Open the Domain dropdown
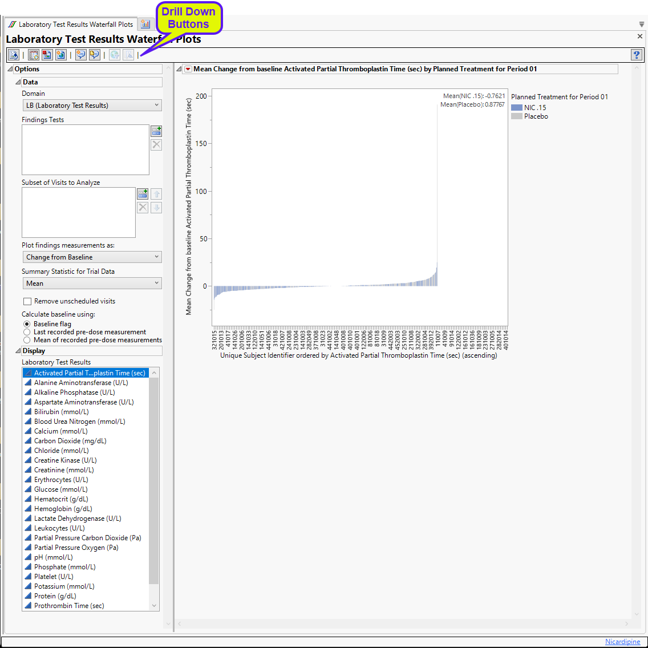Viewport: 648px width, 648px height. tap(91, 106)
